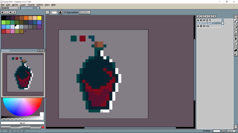The height and width of the screenshot is (133, 238).
Task: Toggle first symmetry mode button
Action: click(81, 12)
